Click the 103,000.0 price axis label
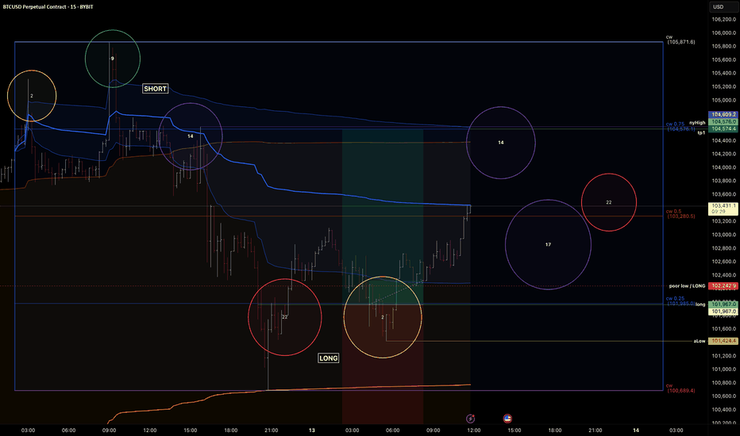740x436 pixels. click(723, 235)
